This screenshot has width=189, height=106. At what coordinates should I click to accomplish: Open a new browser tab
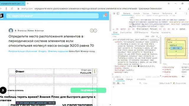coord(28,4)
